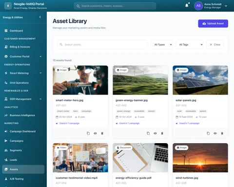234x187 pixels.
Task: Click the 'hero' tag on smart-meter-hero.jpg
Action: point(76,111)
